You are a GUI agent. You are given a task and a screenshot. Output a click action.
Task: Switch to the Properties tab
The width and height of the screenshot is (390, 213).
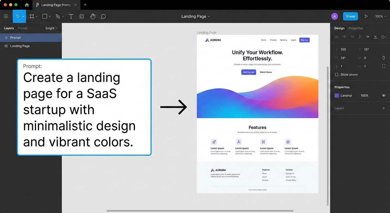coord(356,28)
